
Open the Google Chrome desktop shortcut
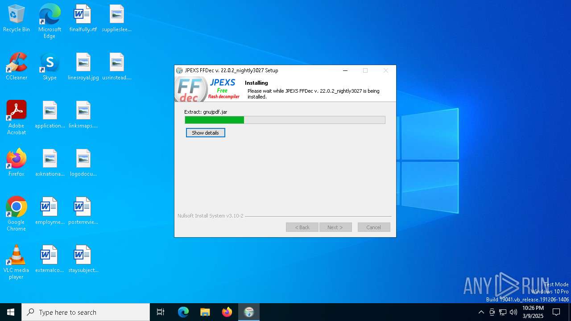click(x=17, y=214)
